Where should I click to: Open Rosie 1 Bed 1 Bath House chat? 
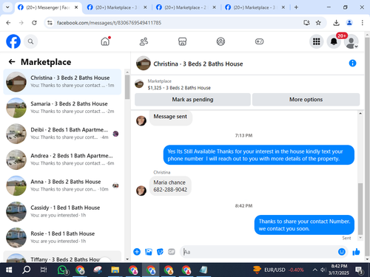click(62, 238)
